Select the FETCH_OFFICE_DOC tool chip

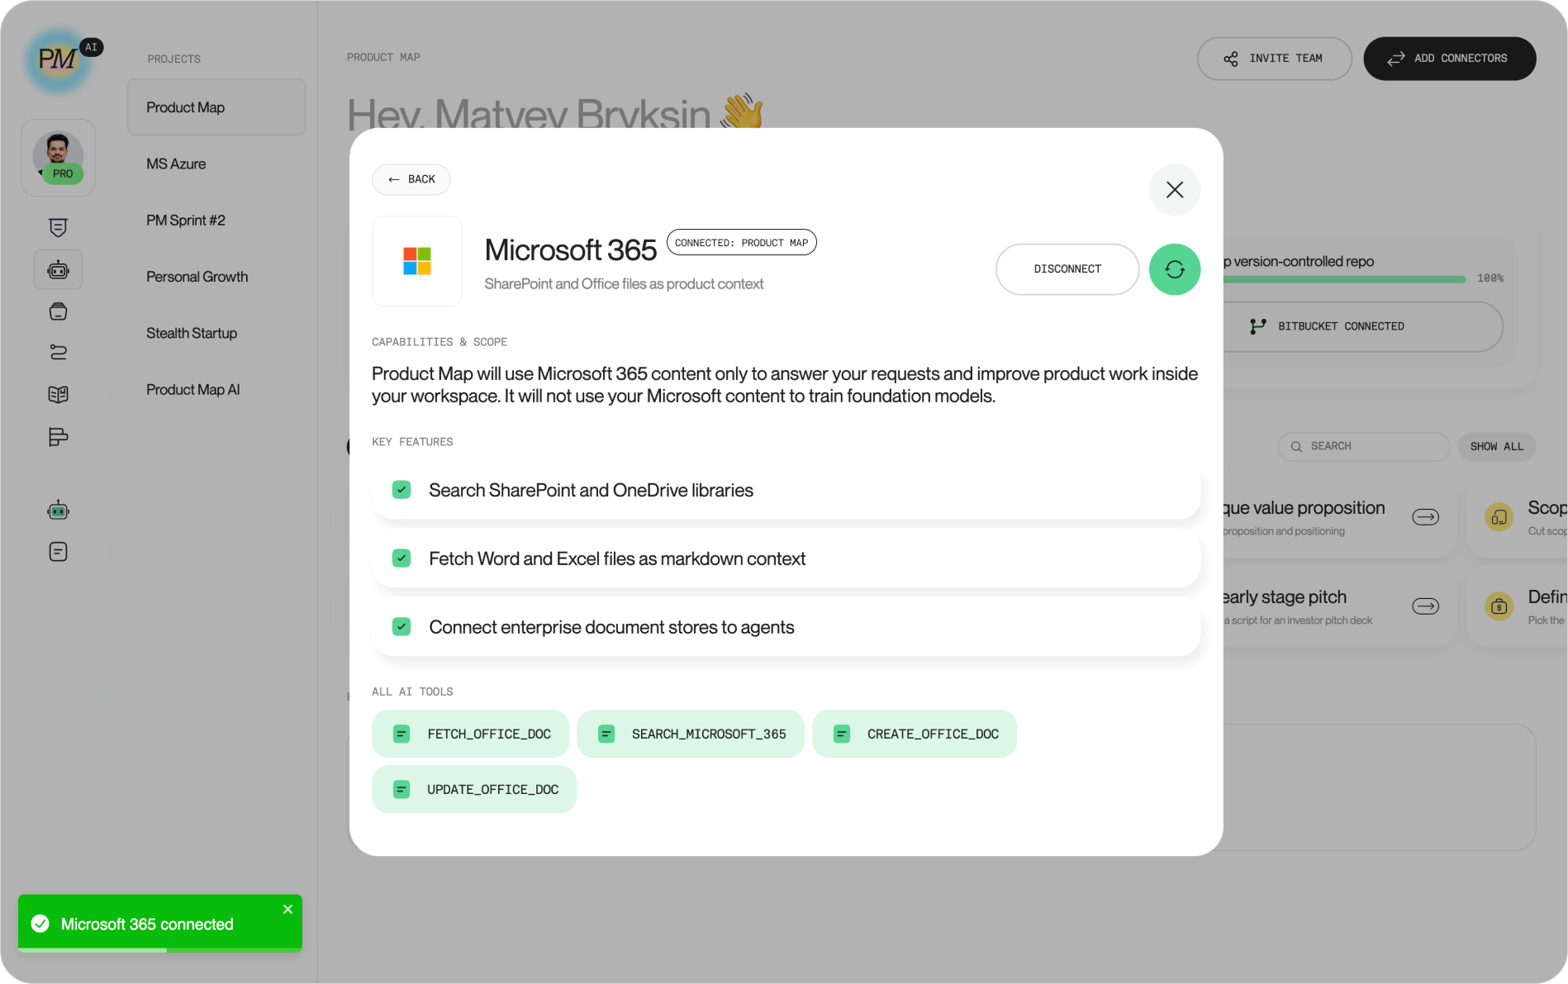point(471,734)
